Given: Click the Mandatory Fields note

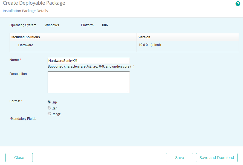Looking at the screenshot, I should (23, 118).
